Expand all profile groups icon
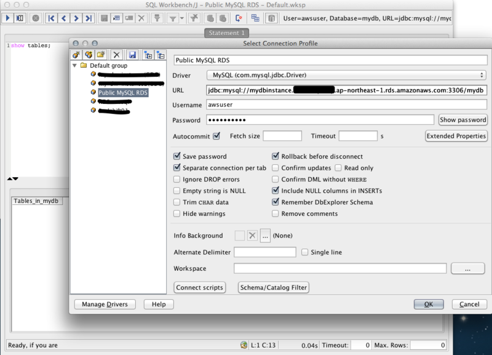The image size is (492, 355). coord(148,55)
